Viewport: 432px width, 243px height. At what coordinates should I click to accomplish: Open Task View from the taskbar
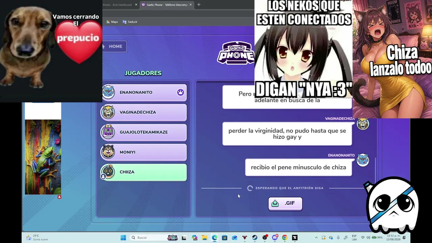(184, 238)
